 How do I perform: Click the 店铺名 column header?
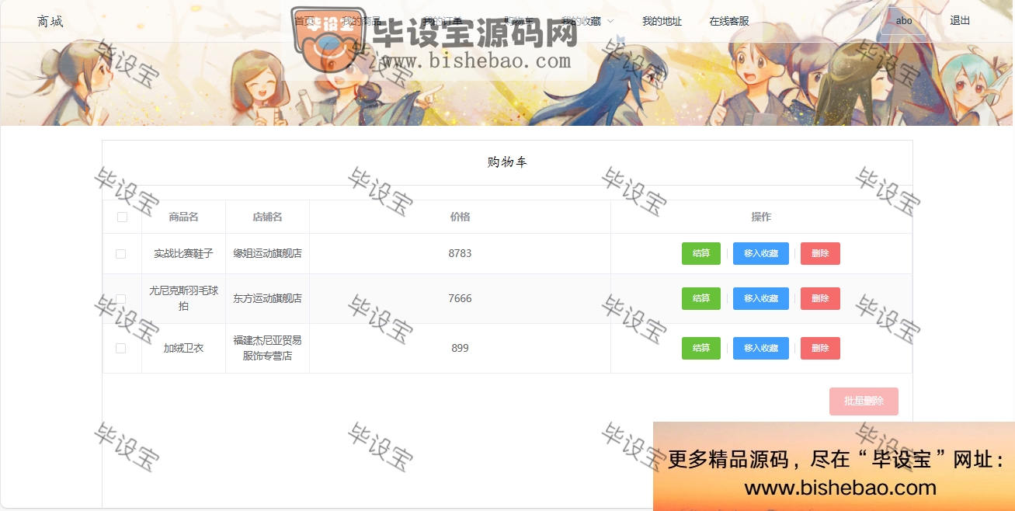tap(267, 217)
